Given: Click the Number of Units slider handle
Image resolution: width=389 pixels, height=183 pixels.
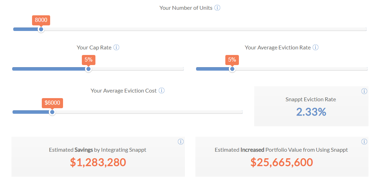Looking at the screenshot, I should coord(41,30).
